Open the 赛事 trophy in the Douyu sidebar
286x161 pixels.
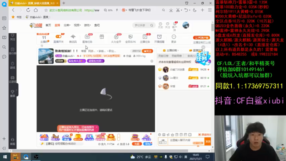13,93
